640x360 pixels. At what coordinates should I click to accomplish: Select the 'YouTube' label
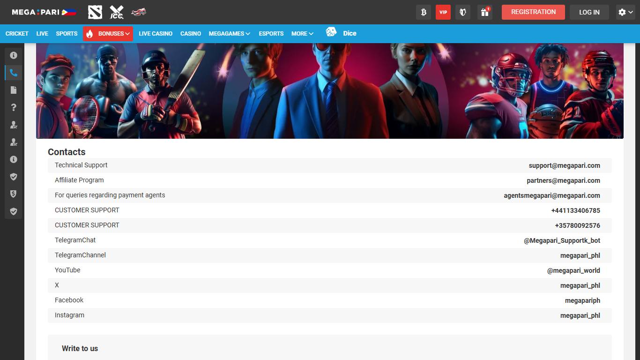[x=67, y=270]
